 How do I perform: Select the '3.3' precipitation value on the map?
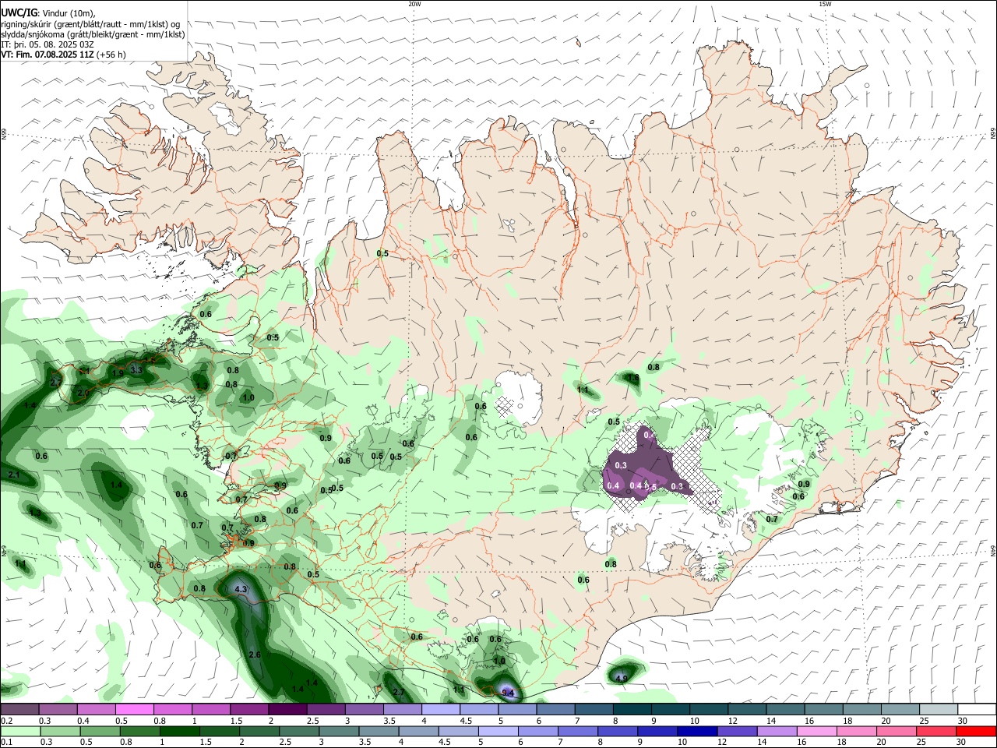click(x=136, y=369)
